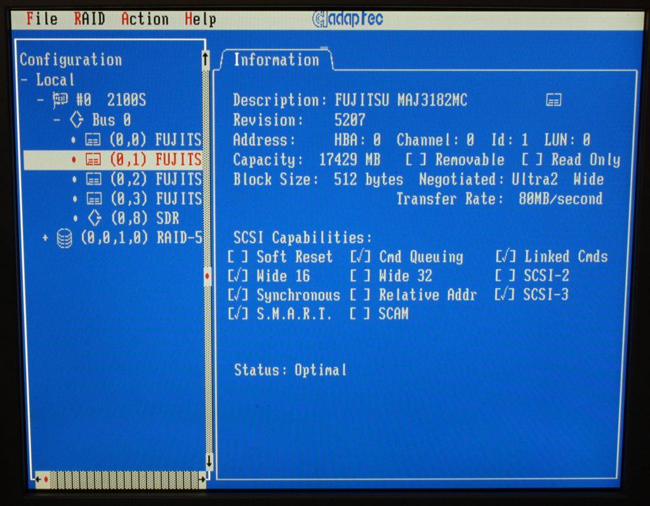Toggle the Read Only checkbox
This screenshot has height=506, width=650.
click(x=532, y=159)
